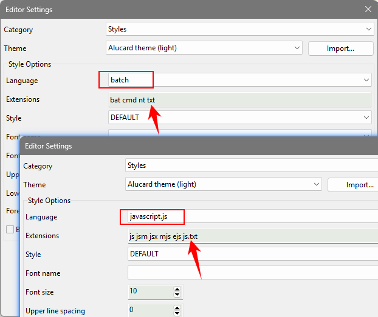378x317 pixels.
Task: Open the Category Styles dropdown in front window
Action: point(252,165)
